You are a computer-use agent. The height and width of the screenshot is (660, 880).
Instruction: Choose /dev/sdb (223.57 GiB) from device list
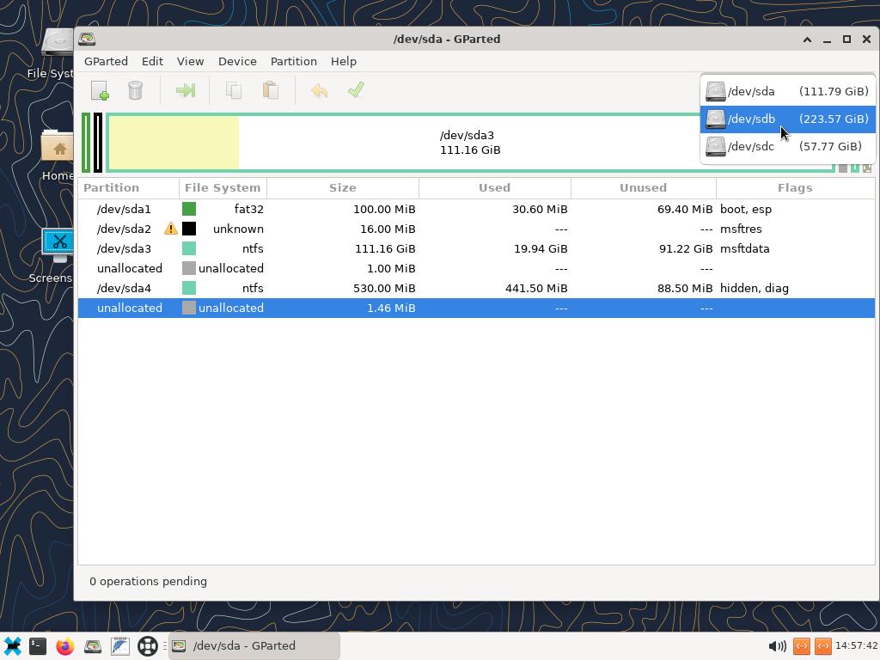click(x=787, y=119)
